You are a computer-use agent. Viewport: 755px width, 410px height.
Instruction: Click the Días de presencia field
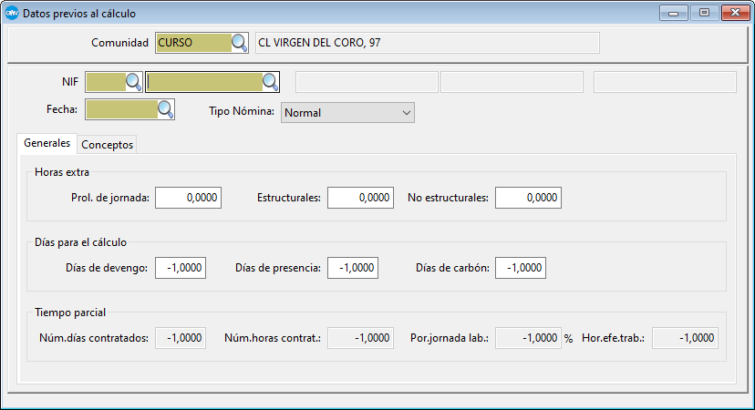pos(352,268)
